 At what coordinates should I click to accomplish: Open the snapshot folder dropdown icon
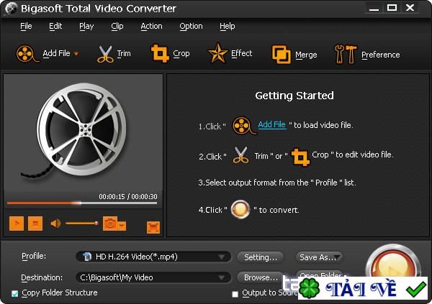point(122,226)
